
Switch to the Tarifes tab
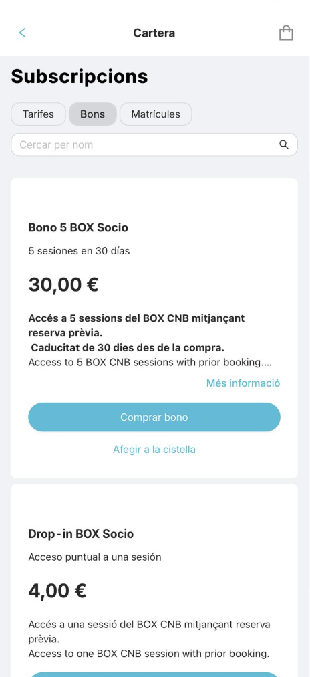(x=38, y=114)
